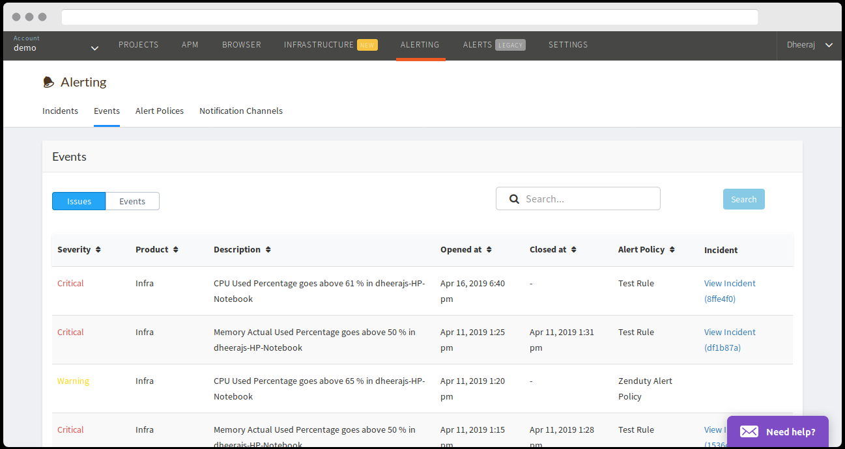The image size is (845, 449).
Task: Click the Alerting bell icon
Action: pos(48,82)
